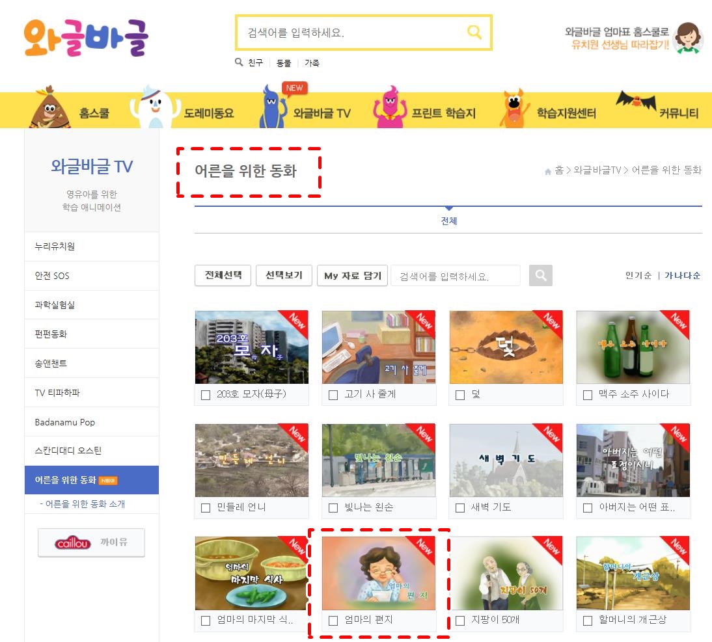Click the yellow search magnifier icon
This screenshot has width=712, height=642.
[474, 33]
